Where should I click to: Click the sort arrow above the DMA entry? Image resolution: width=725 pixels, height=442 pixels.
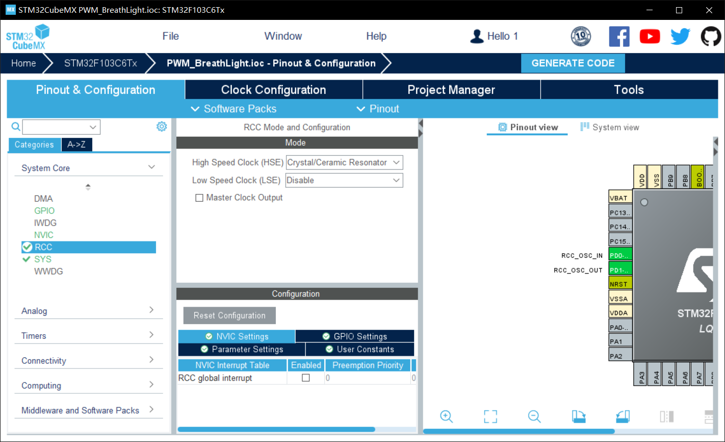coord(88,187)
